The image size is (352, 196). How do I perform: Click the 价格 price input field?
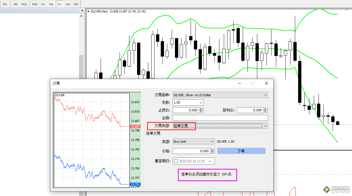191,151
